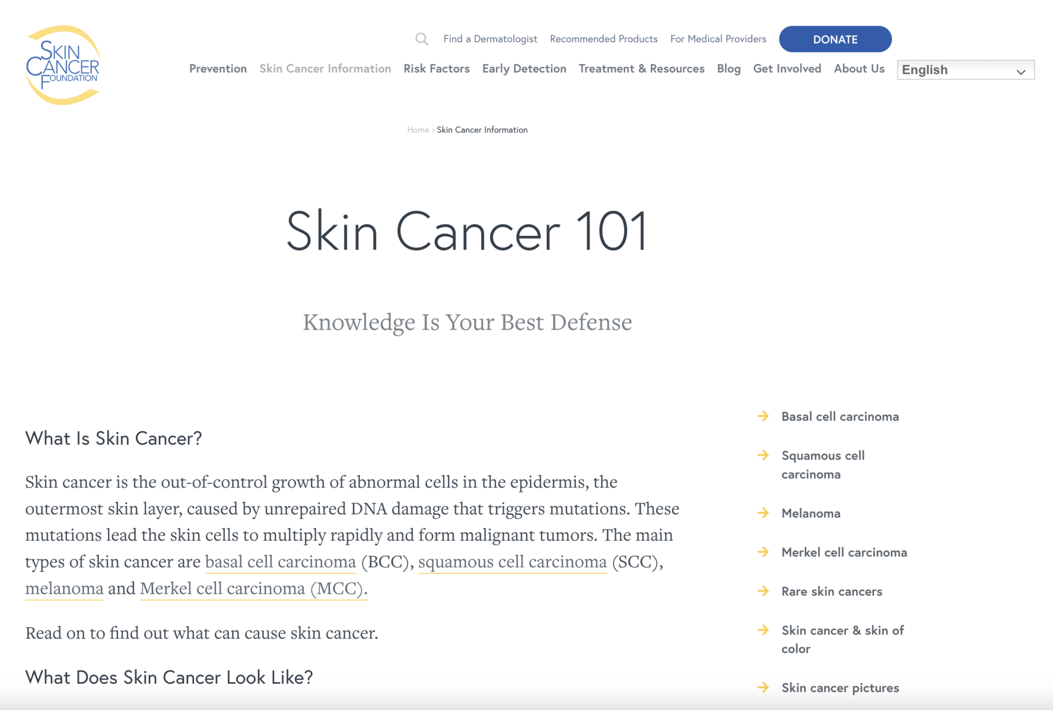Open the English language selector dropdown

click(965, 70)
